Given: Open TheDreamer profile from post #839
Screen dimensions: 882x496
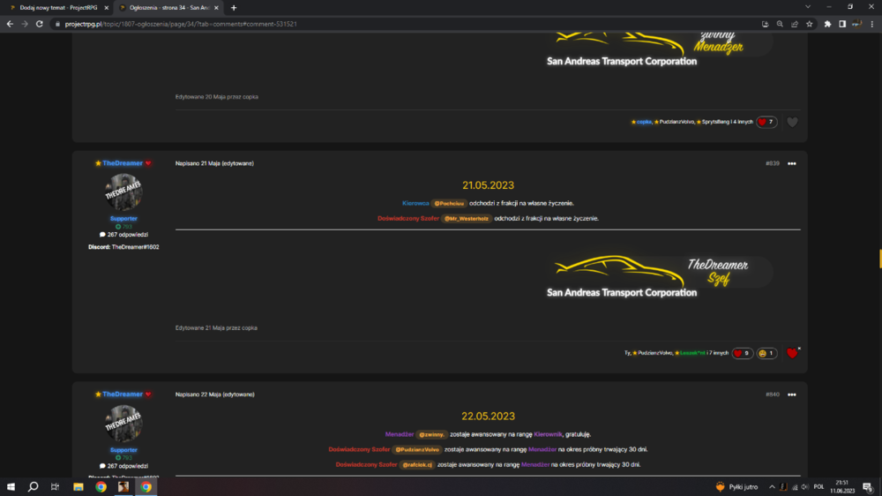Looking at the screenshot, I should [x=122, y=163].
